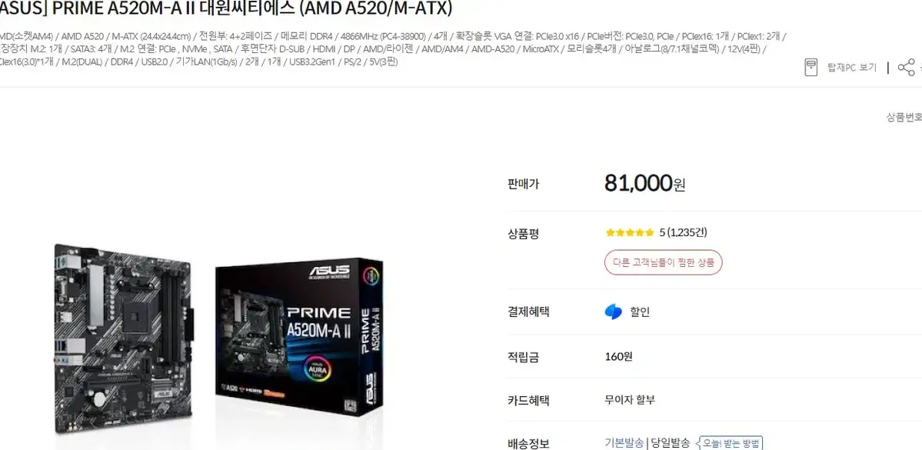Open the 다른 고객님들이 찜한 상품 button
922x450 pixels.
664,262
